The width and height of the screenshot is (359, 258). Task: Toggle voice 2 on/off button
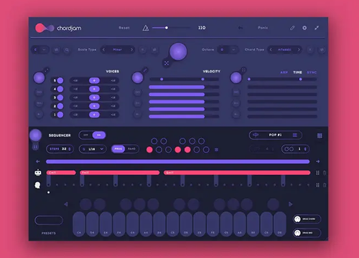[x=60, y=106]
